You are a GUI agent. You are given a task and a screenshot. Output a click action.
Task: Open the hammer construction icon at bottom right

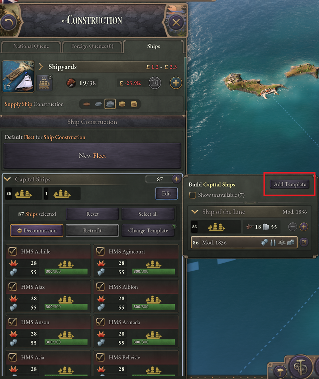[301, 367]
